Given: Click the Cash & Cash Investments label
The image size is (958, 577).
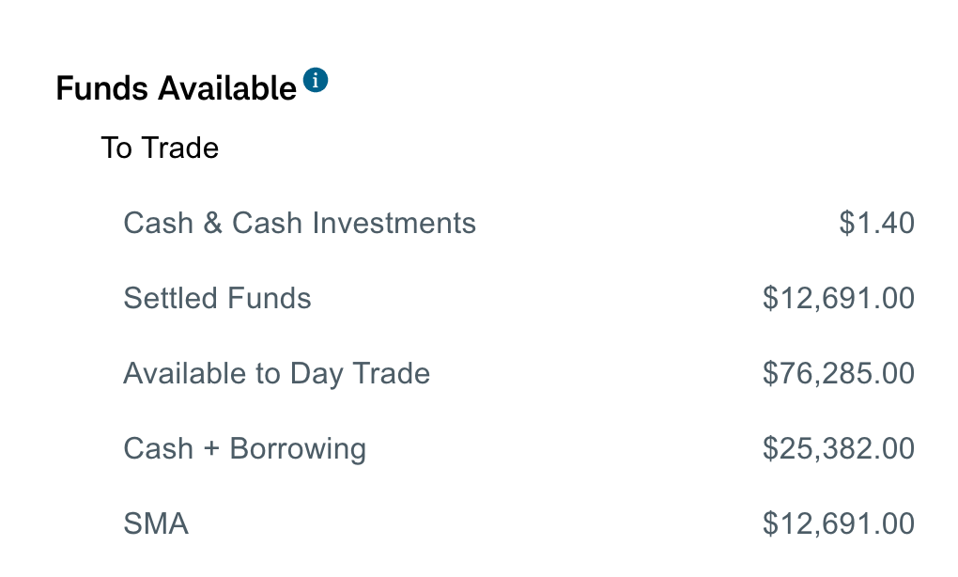Looking at the screenshot, I should point(300,224).
